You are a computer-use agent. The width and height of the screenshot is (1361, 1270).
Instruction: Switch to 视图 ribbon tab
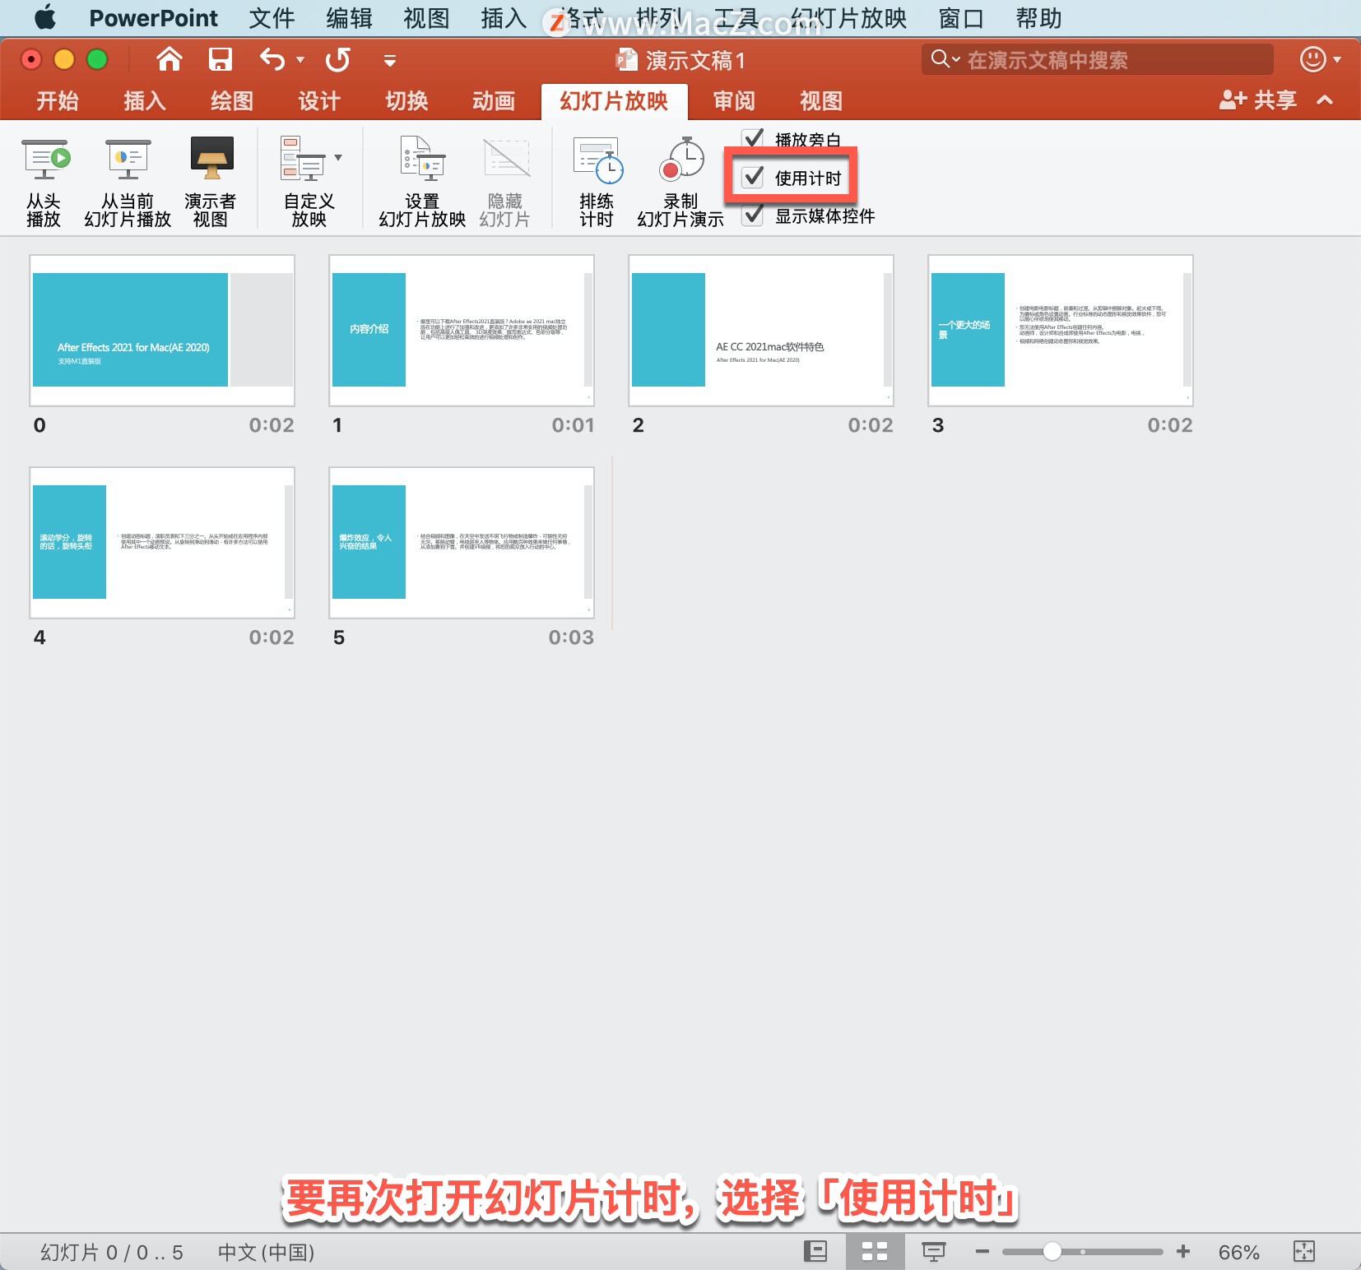point(820,101)
